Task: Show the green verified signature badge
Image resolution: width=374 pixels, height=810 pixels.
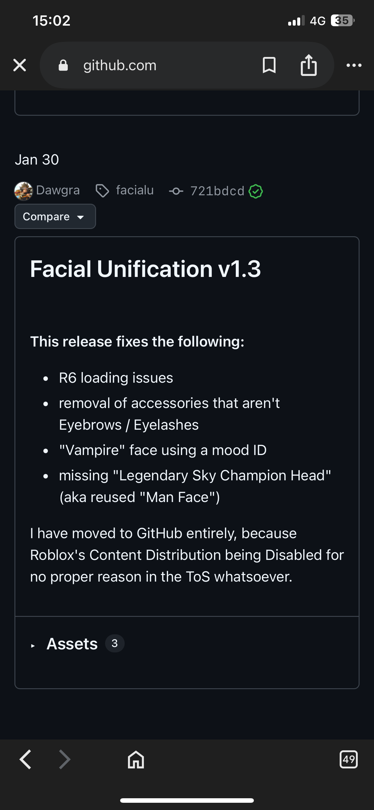Action: click(256, 191)
